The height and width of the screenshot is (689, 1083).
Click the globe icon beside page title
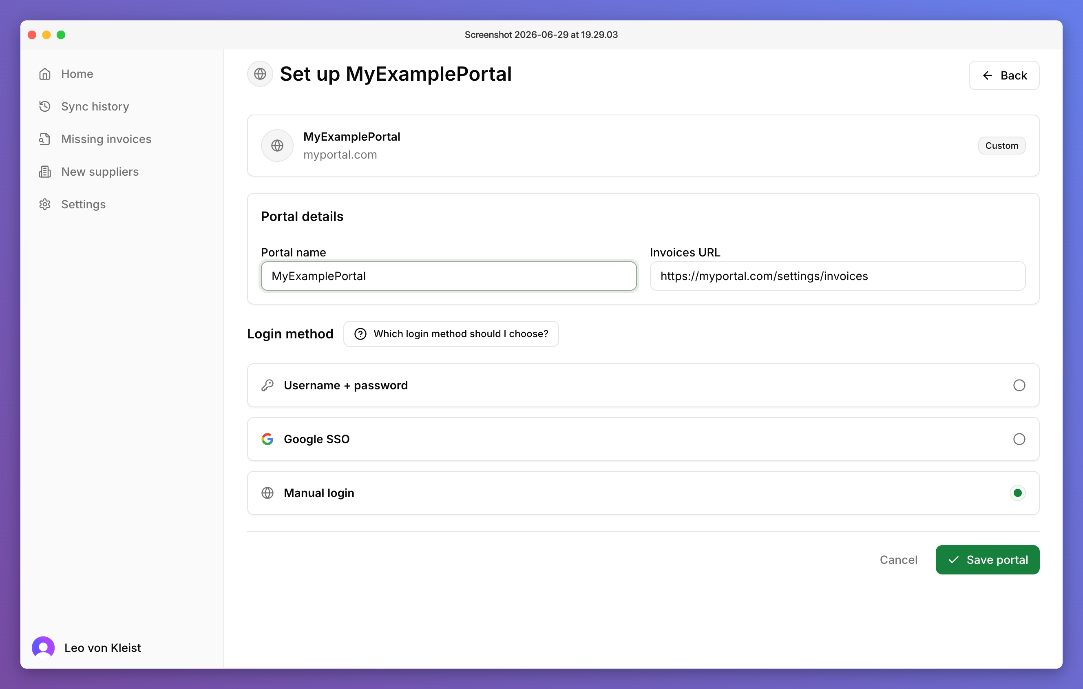click(260, 74)
